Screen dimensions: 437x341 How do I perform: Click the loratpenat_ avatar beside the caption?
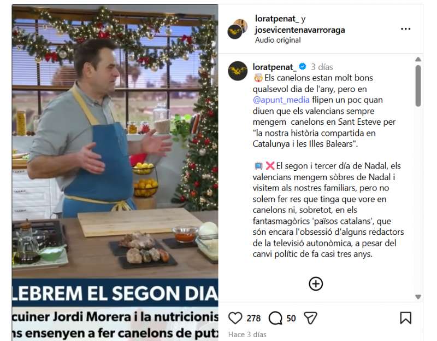click(x=238, y=71)
